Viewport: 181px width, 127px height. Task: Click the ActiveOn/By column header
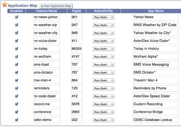pyautogui.click(x=104, y=11)
